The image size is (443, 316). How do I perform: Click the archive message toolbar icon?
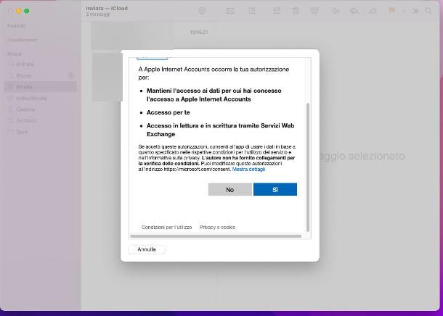pyautogui.click(x=277, y=11)
